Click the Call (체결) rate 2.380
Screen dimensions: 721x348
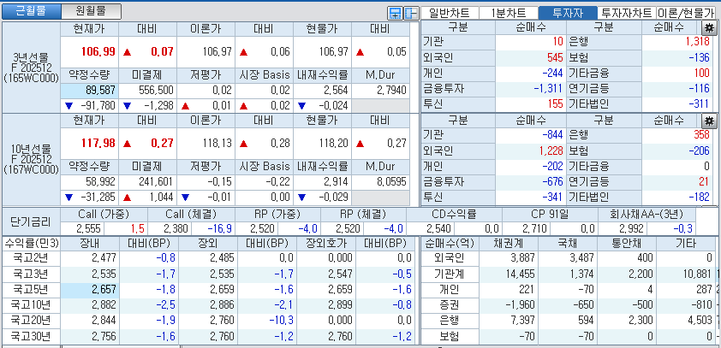175,228
